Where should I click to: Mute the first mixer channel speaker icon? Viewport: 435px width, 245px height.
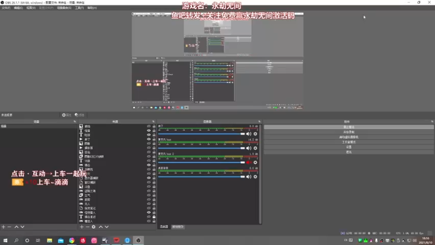(248, 134)
